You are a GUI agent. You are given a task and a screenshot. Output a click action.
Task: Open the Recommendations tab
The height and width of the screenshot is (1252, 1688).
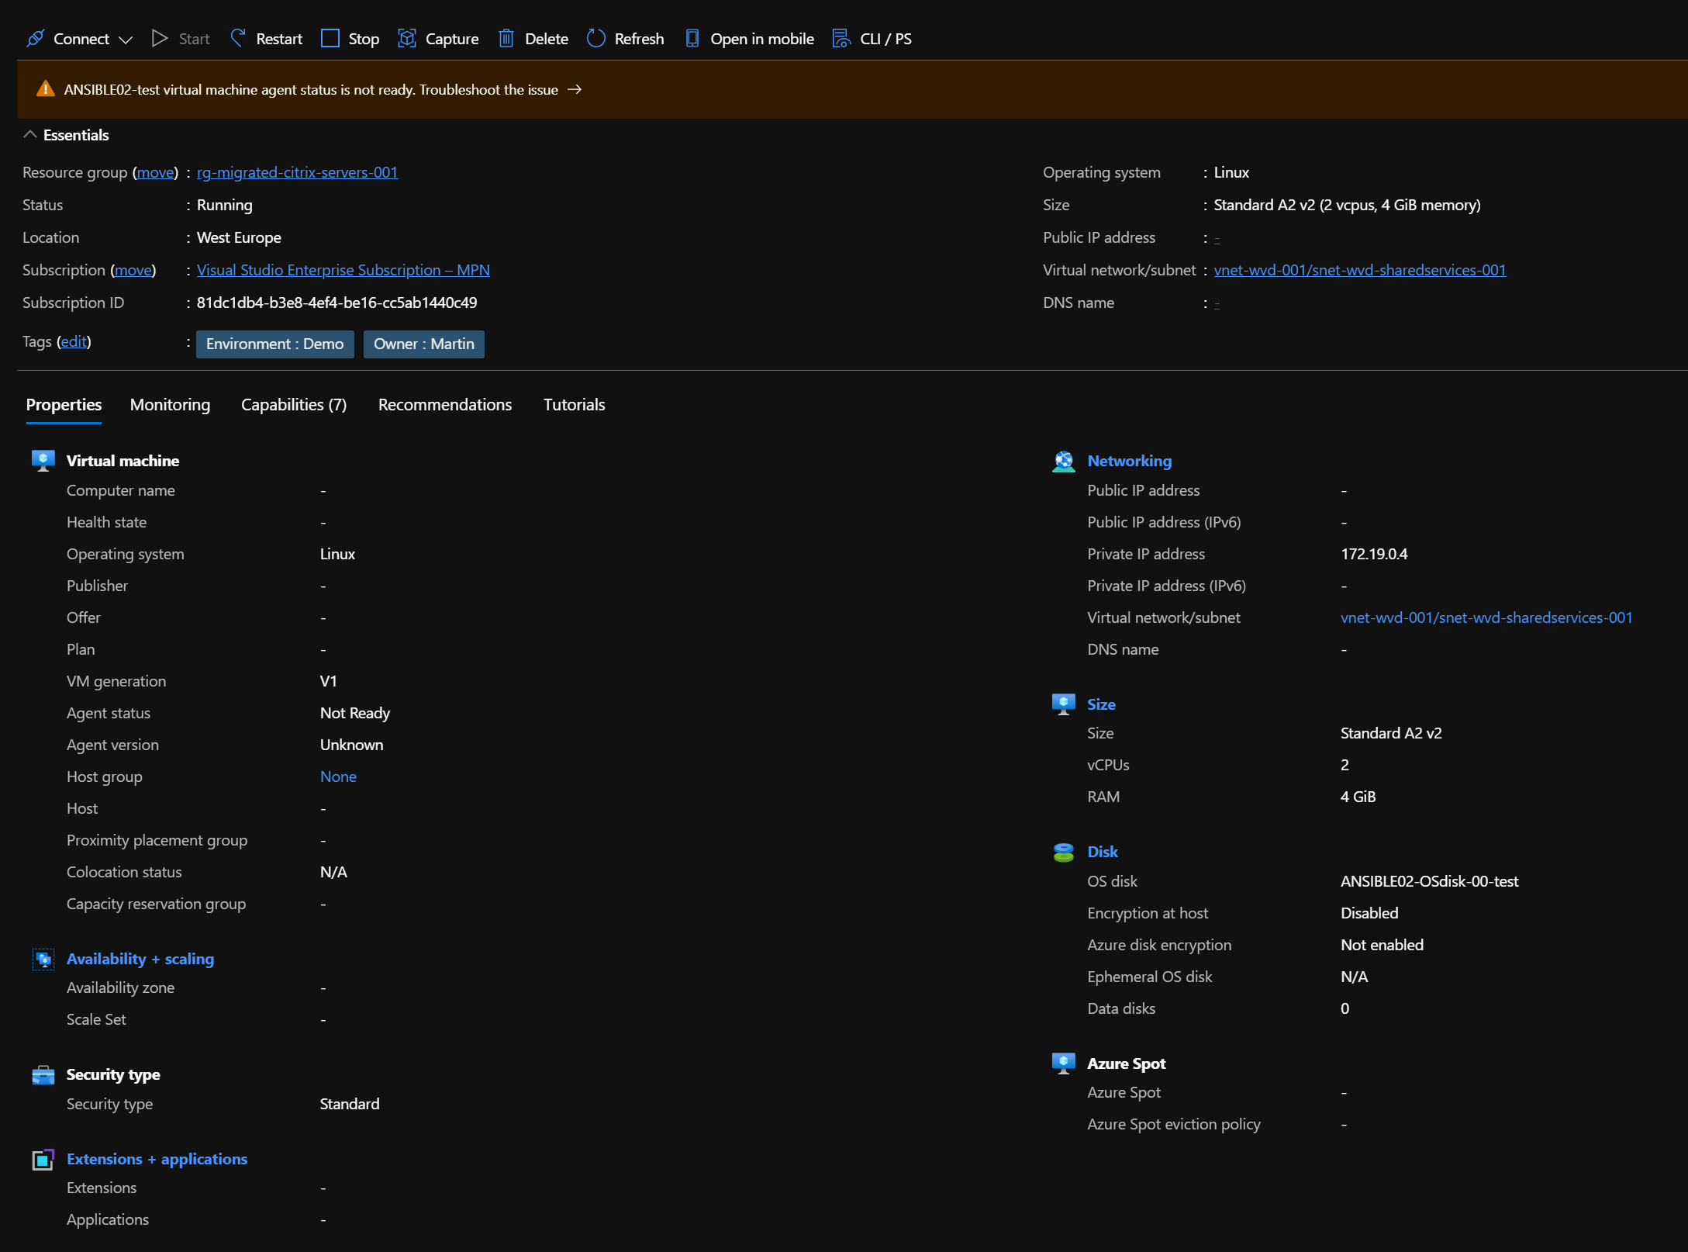[x=445, y=405]
